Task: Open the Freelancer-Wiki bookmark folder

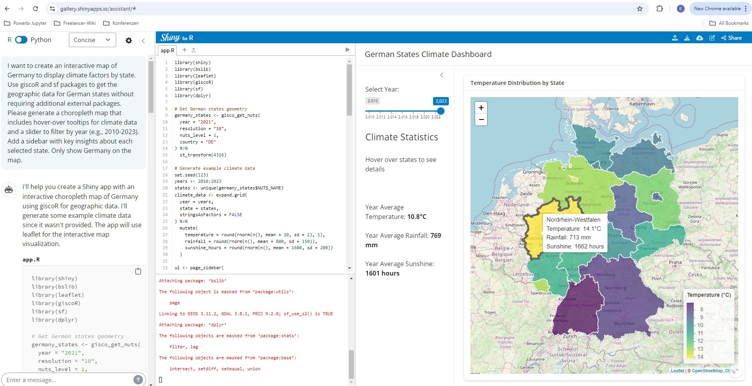Action: coord(75,23)
